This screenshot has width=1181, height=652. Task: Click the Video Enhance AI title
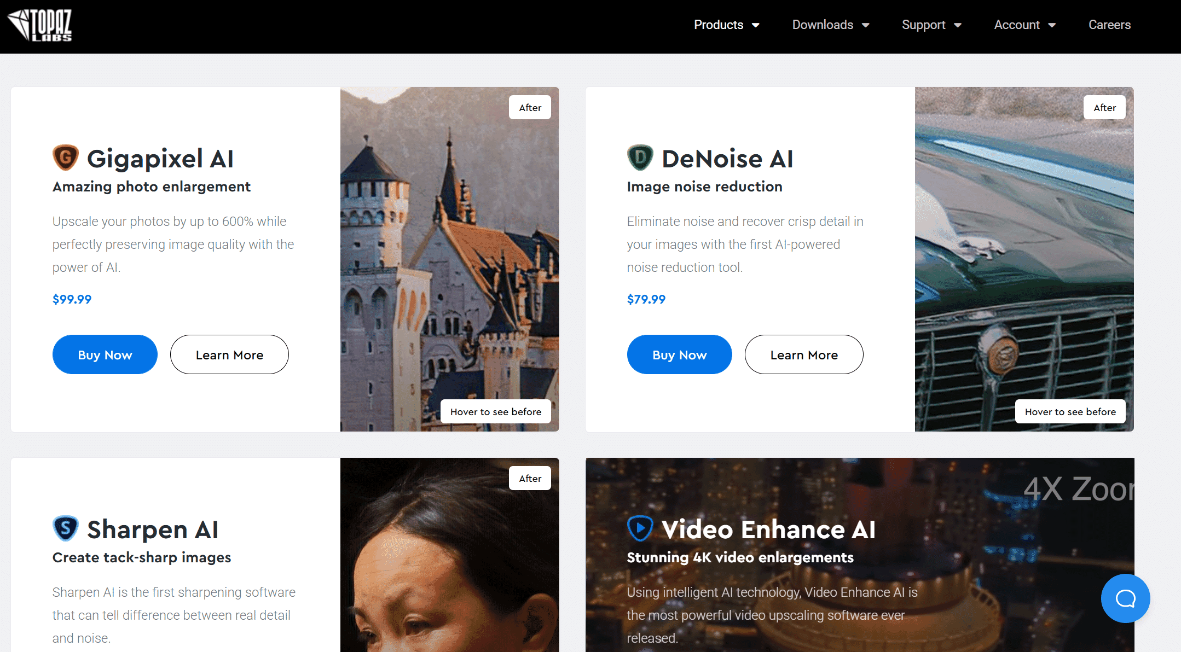coord(768,529)
